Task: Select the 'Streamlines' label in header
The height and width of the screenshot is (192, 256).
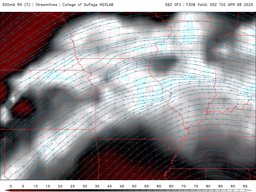Action: (x=46, y=4)
